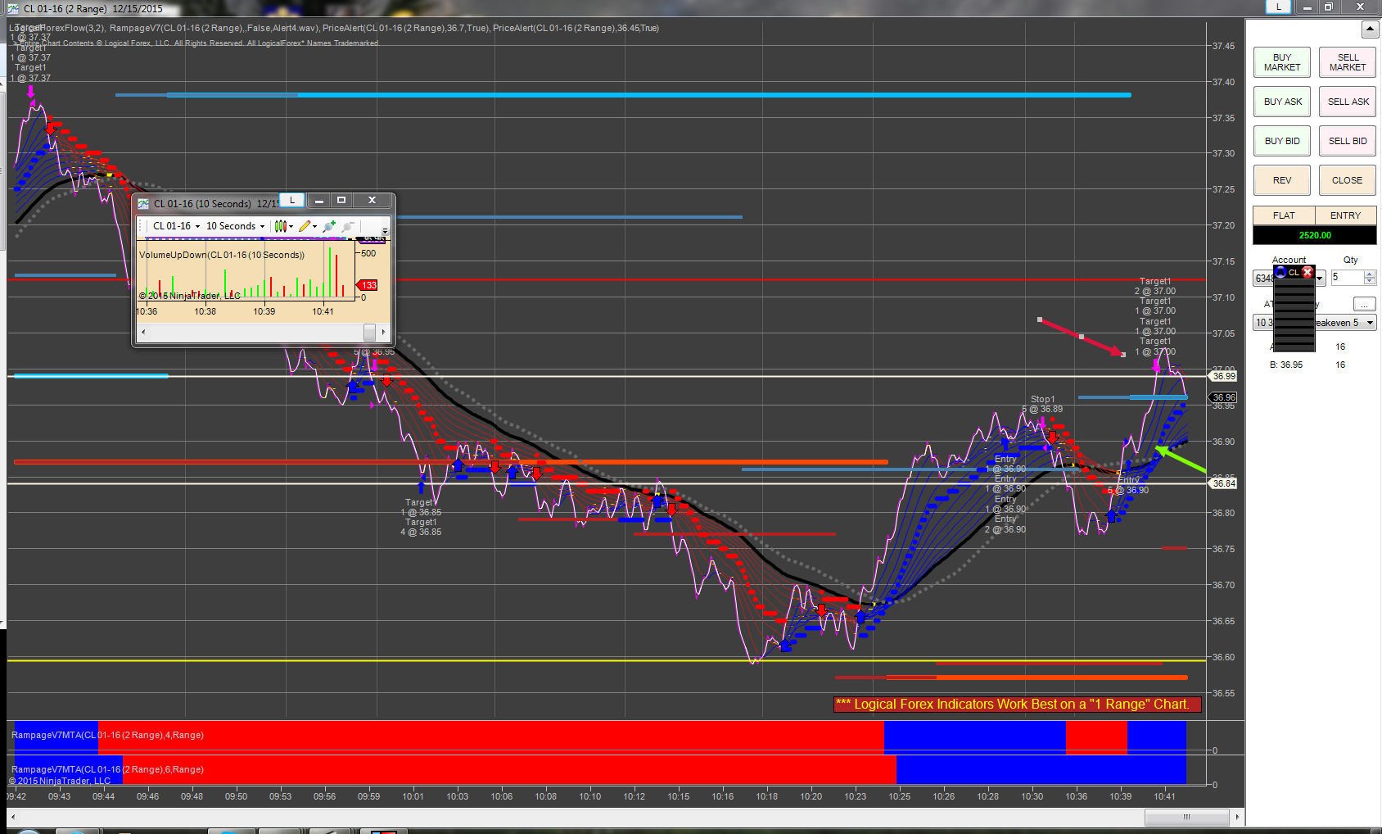Collapse the chart trader panel with up arrow
The image size is (1382, 834).
point(1370,29)
